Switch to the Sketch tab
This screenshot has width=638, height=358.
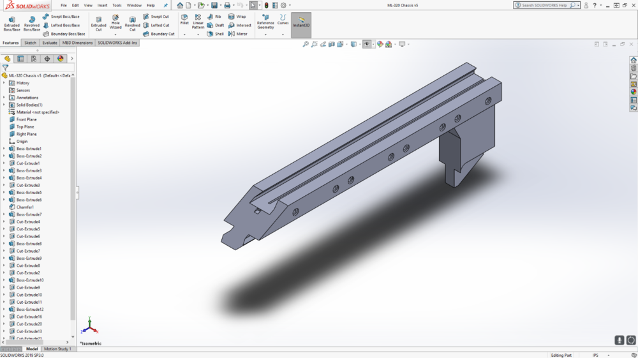click(x=30, y=43)
